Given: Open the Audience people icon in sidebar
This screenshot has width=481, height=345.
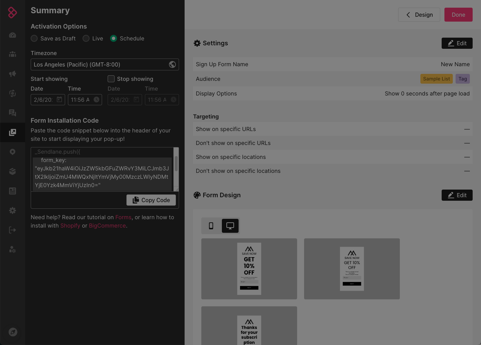Looking at the screenshot, I should [x=13, y=54].
